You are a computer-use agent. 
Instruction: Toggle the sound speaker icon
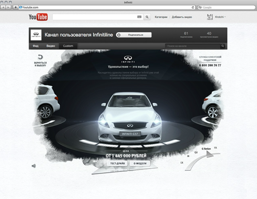(34, 166)
